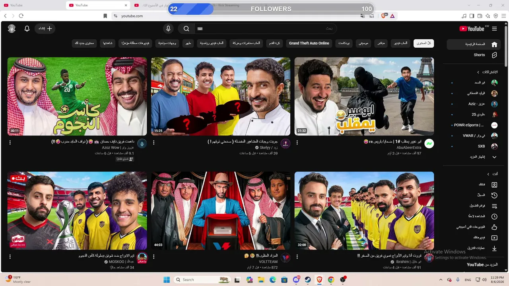Open the AbuAbeerExtra Paris prank video thumbnail
This screenshot has height=286, width=509.
(x=364, y=97)
